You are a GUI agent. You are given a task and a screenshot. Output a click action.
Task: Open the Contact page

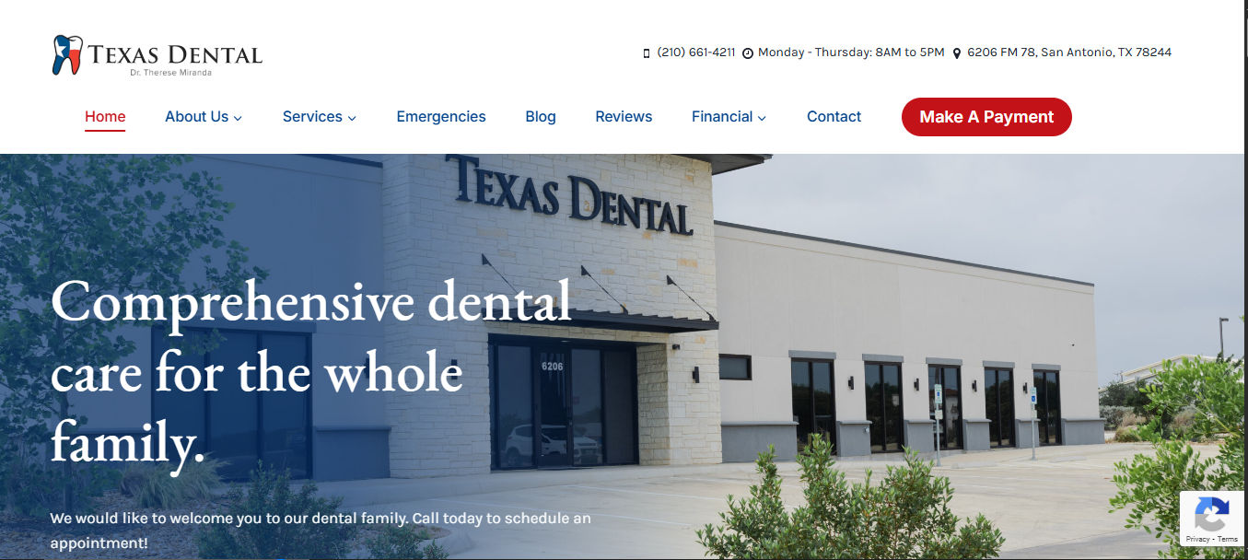(834, 117)
